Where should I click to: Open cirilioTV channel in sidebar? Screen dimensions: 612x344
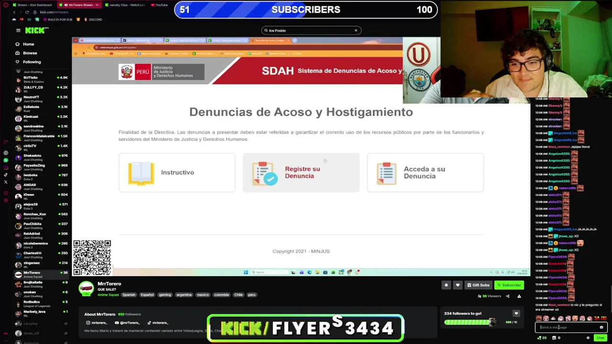tap(42, 148)
